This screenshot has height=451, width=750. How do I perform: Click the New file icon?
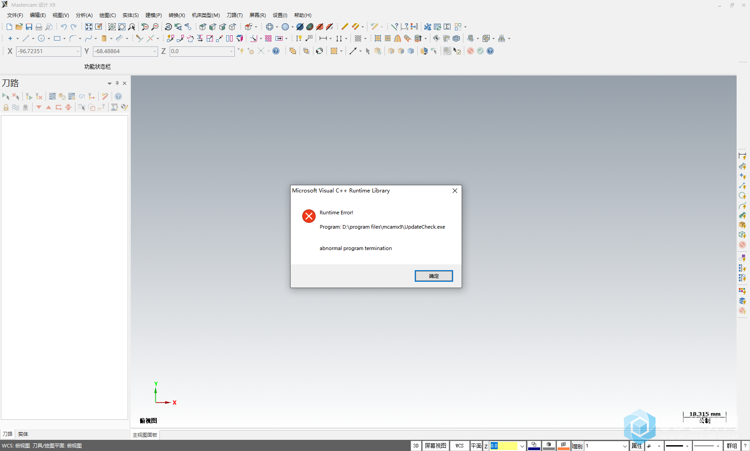pyautogui.click(x=9, y=27)
